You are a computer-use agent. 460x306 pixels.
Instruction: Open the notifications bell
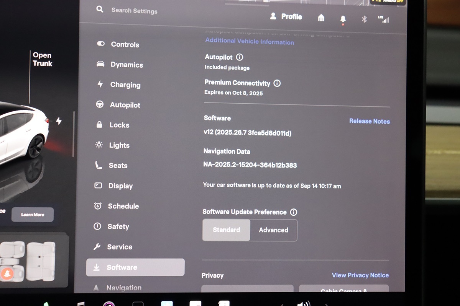(343, 19)
